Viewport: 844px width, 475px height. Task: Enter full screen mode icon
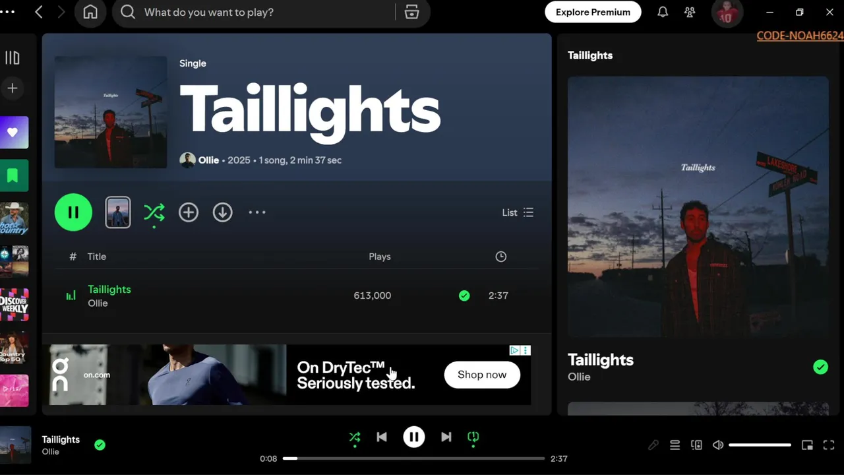[x=829, y=445]
